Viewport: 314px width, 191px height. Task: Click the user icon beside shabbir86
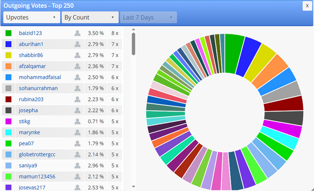tap(78, 55)
